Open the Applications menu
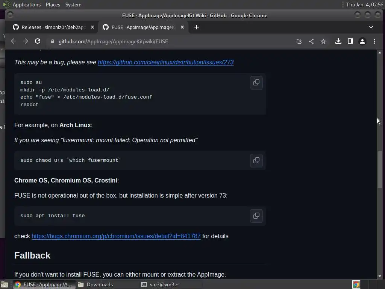Image resolution: width=385 pixels, height=289 pixels. pos(27,5)
